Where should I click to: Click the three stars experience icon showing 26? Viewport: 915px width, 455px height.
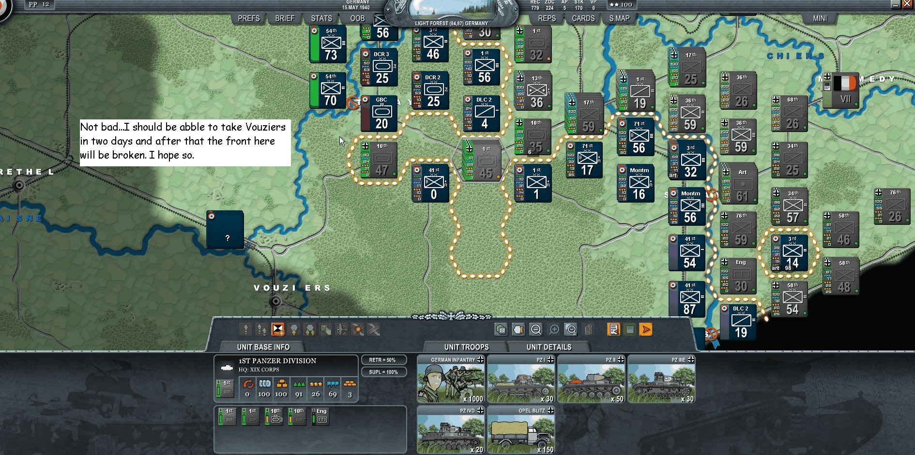[x=316, y=384]
